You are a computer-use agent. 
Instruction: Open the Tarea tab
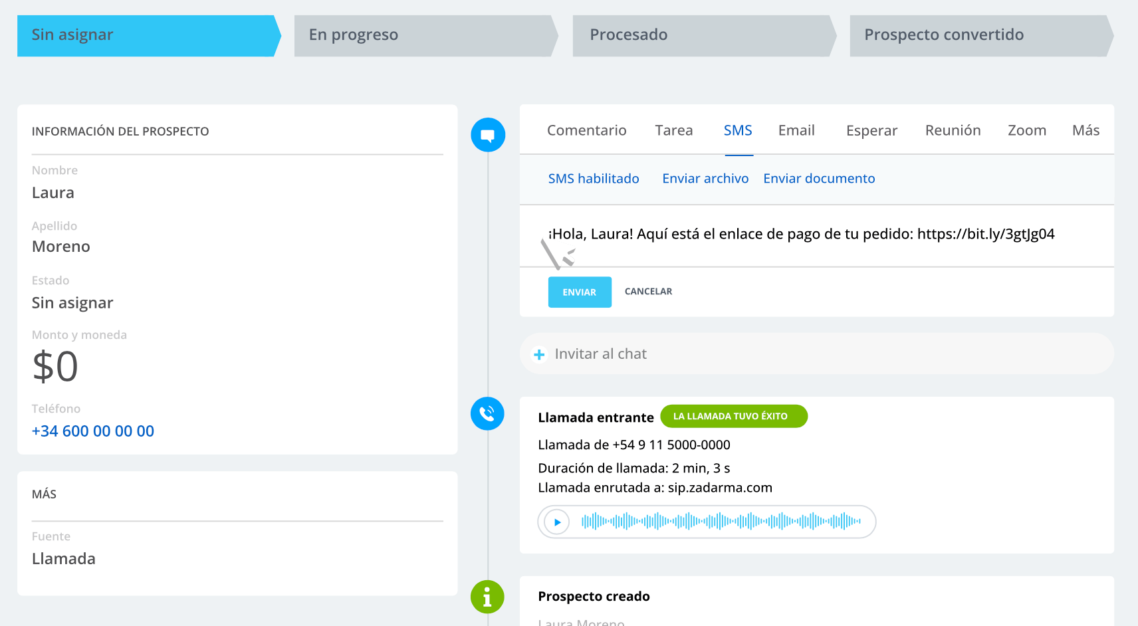click(x=673, y=130)
